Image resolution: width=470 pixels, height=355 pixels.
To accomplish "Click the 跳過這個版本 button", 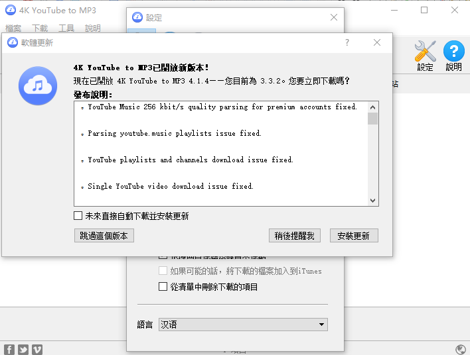I will point(105,236).
